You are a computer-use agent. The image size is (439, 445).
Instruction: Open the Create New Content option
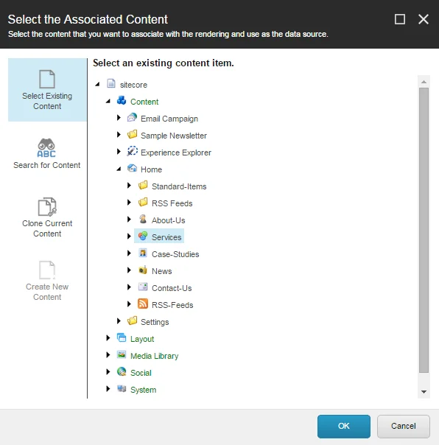(x=47, y=281)
